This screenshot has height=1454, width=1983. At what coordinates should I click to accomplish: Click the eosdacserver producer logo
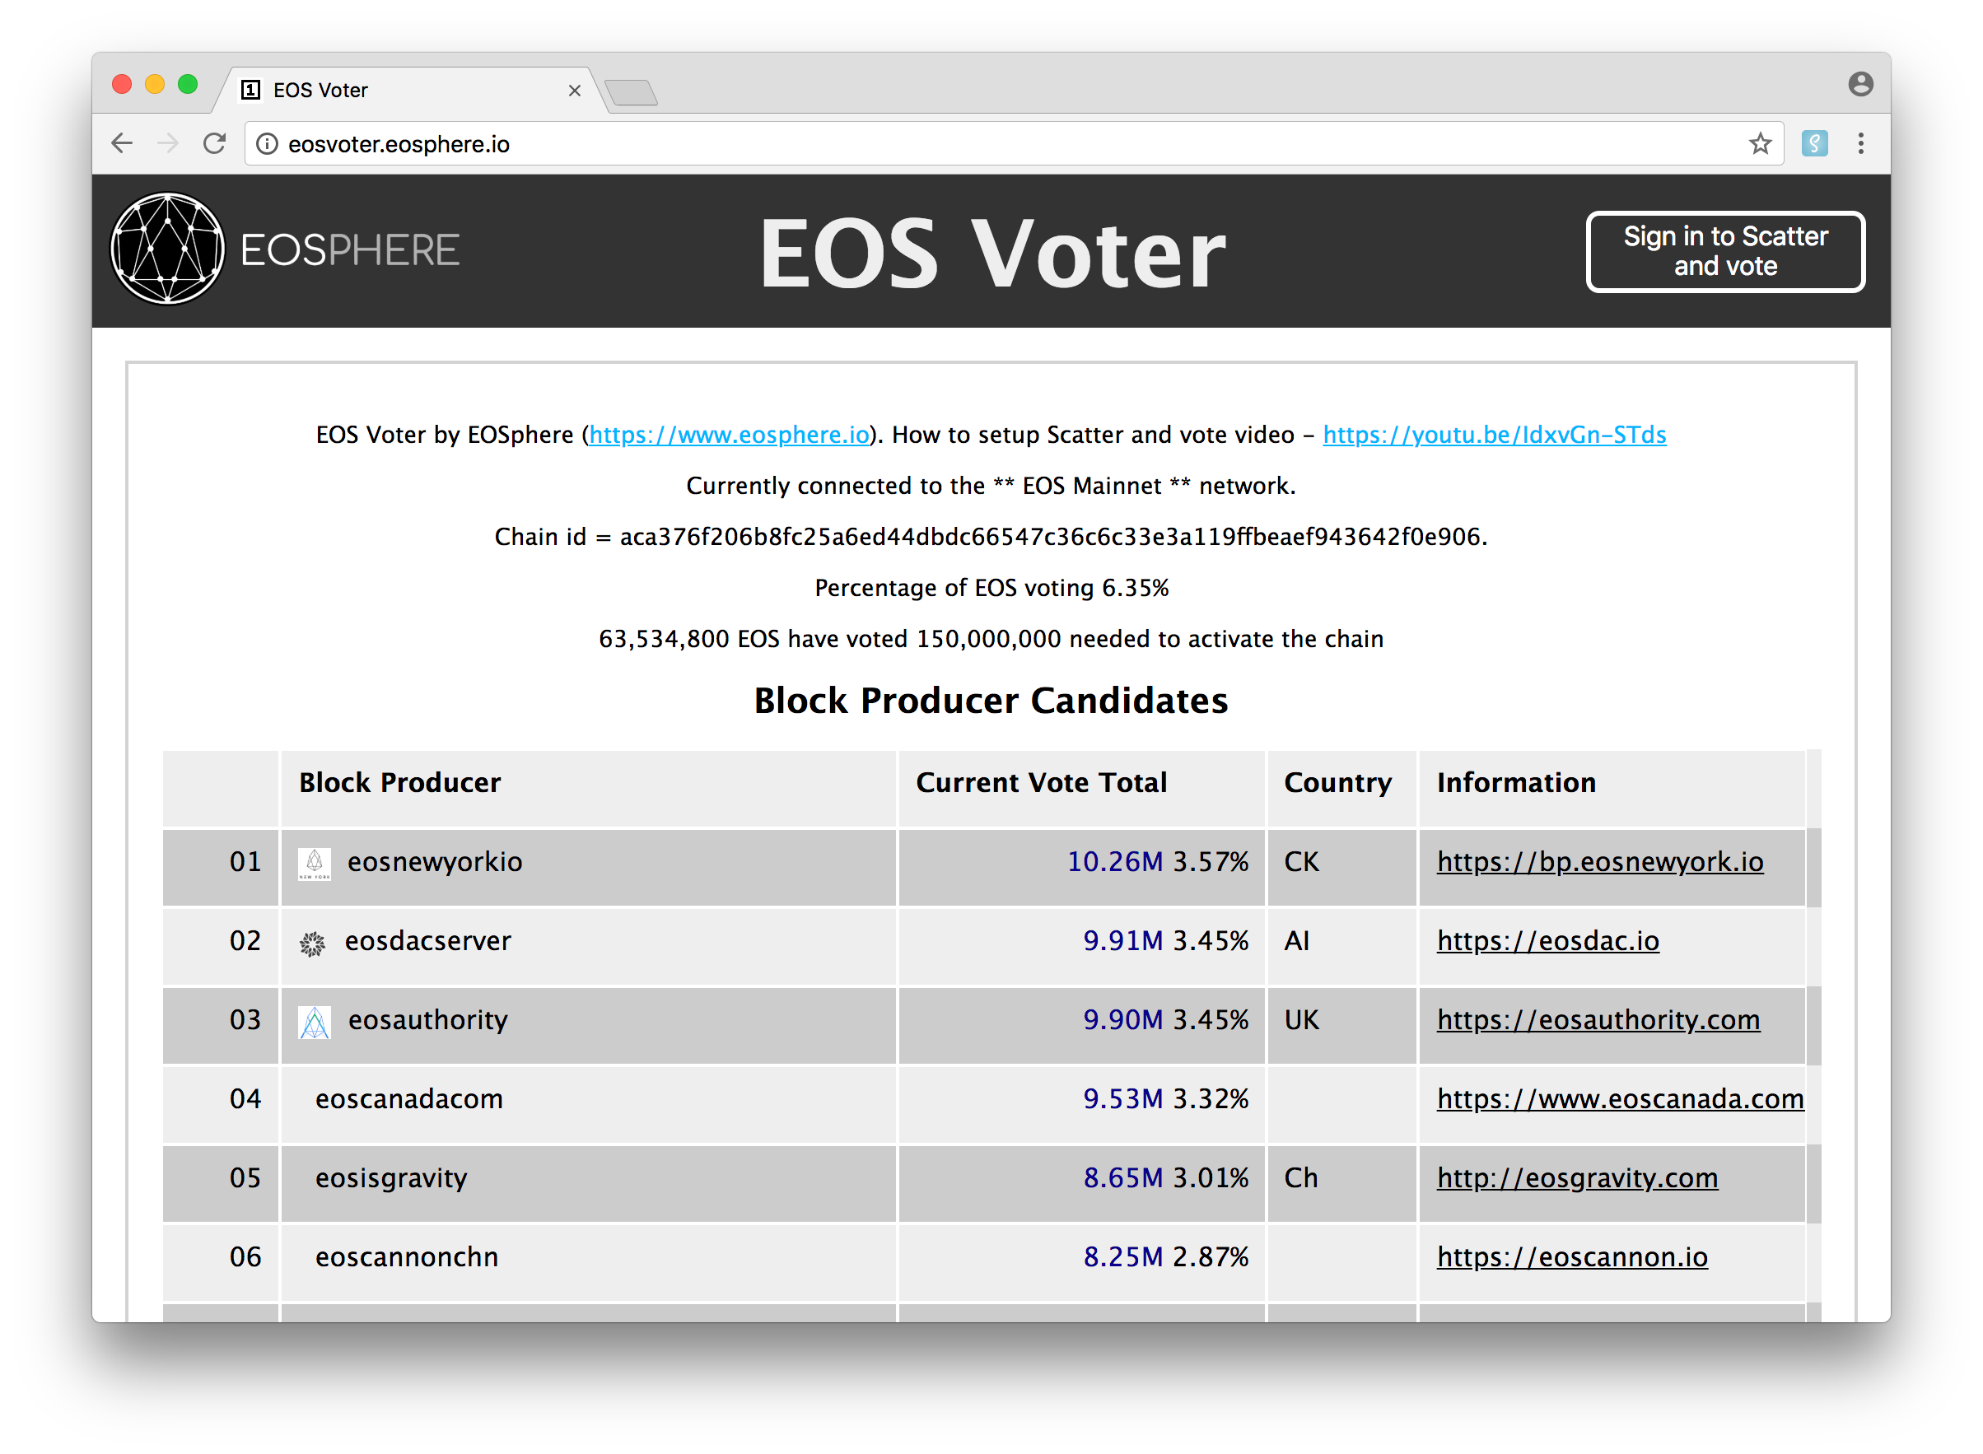(312, 944)
